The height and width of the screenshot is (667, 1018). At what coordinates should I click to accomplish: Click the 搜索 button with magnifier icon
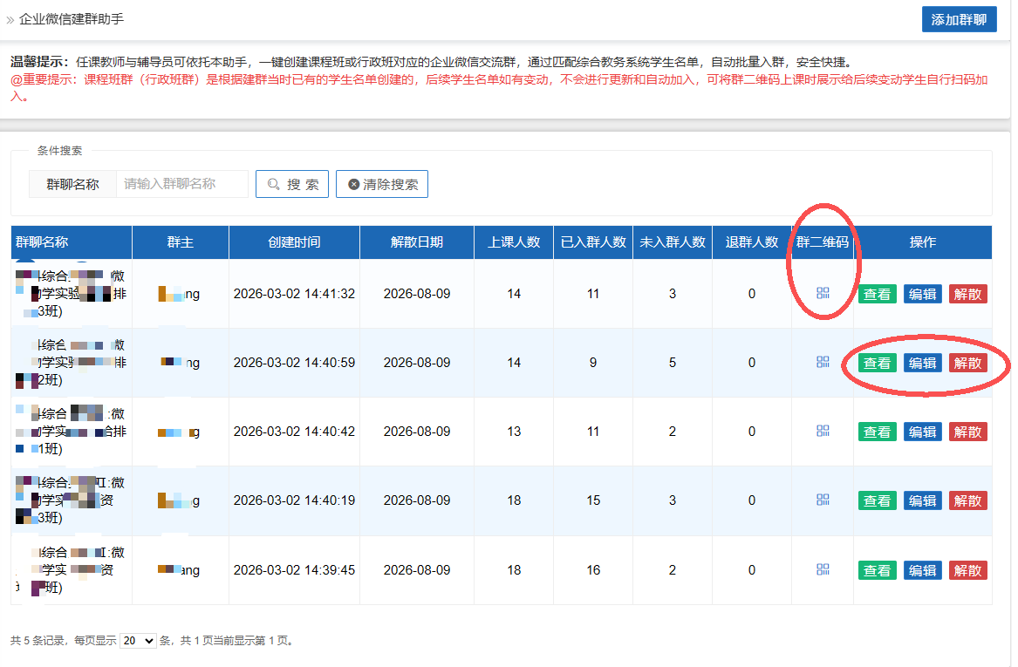pyautogui.click(x=292, y=184)
